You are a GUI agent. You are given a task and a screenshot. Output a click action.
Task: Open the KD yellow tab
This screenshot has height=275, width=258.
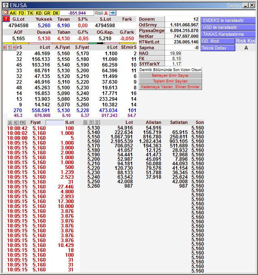click(39, 13)
